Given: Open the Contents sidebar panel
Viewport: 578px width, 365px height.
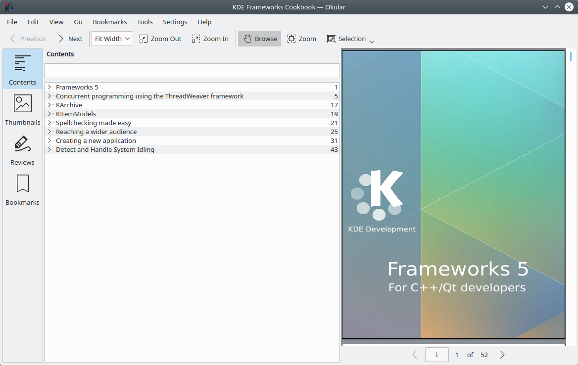Looking at the screenshot, I should pos(22,70).
